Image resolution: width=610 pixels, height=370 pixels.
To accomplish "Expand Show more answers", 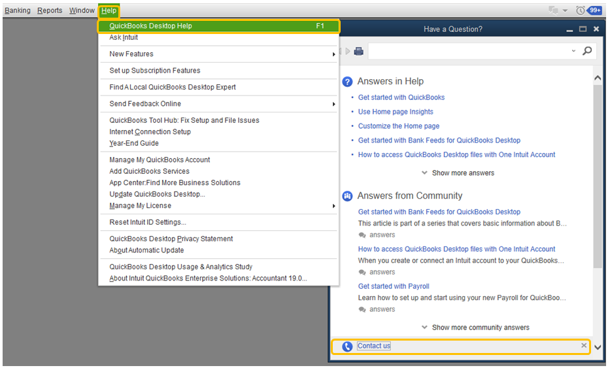I will tap(458, 173).
